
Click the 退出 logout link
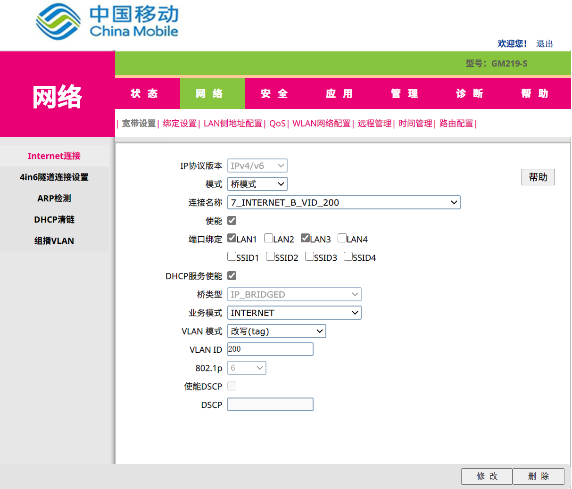[544, 44]
